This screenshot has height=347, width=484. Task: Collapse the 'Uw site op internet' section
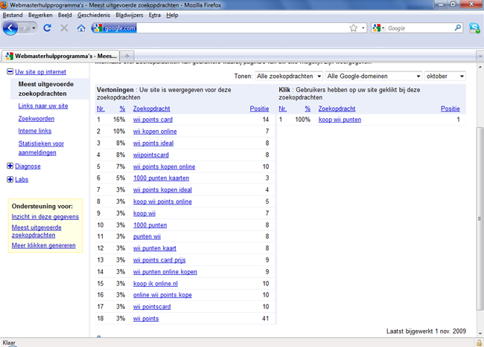[x=10, y=71]
